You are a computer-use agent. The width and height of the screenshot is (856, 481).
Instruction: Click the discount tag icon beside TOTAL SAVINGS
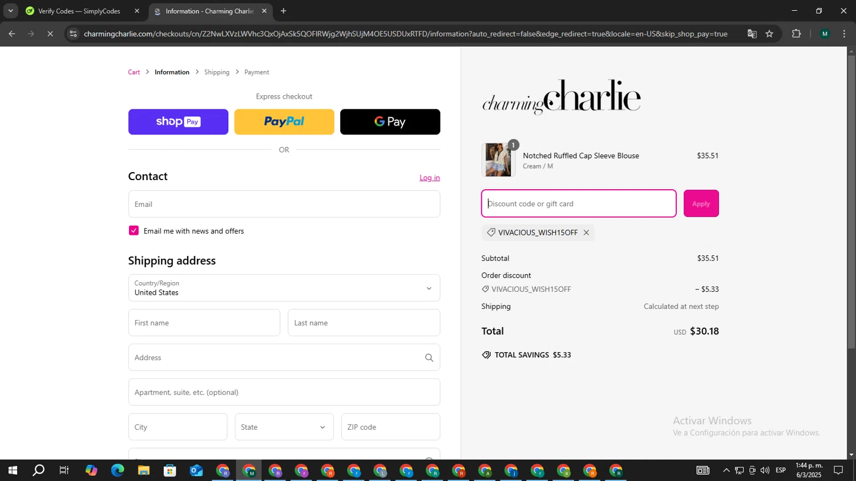click(x=486, y=355)
